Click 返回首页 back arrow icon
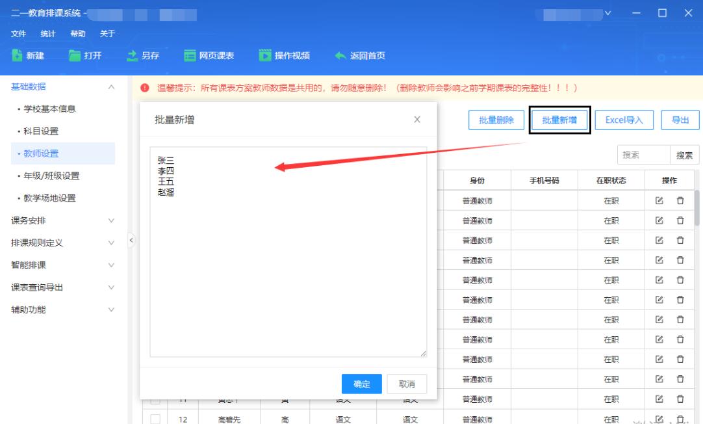Viewport: 703px width, 424px height. [340, 56]
